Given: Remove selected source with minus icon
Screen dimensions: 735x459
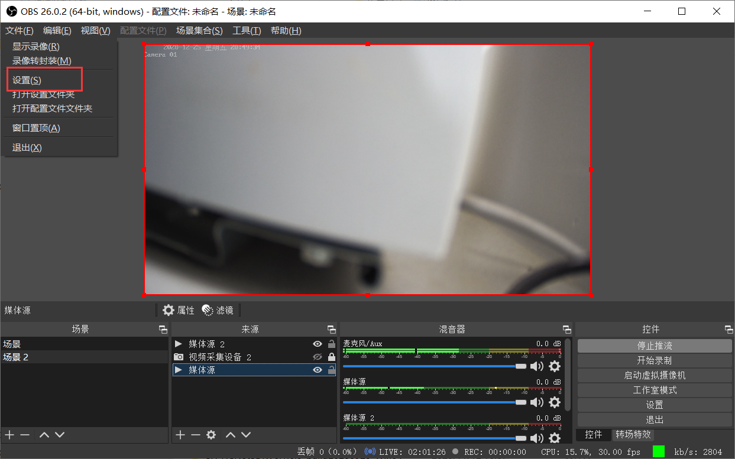Looking at the screenshot, I should click(196, 435).
